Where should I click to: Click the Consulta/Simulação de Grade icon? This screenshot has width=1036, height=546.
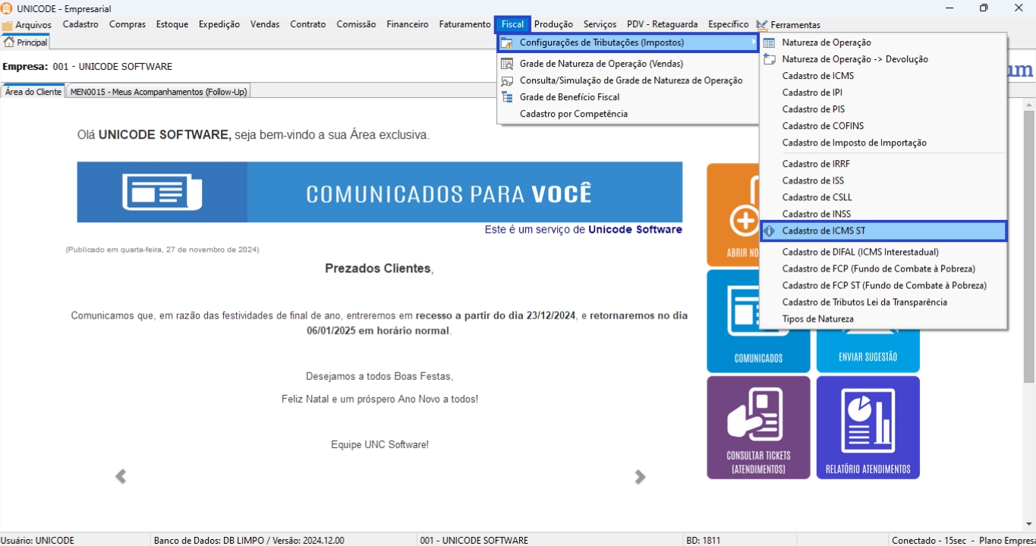507,80
